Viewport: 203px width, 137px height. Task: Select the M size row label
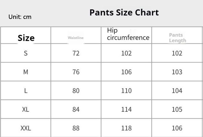(26, 72)
